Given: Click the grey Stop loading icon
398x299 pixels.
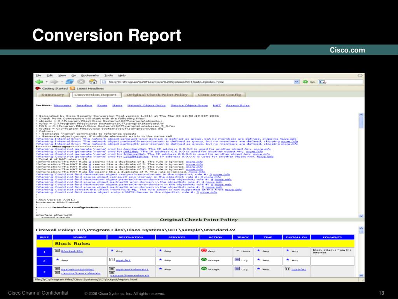Looking at the screenshot, I should click(81, 82).
